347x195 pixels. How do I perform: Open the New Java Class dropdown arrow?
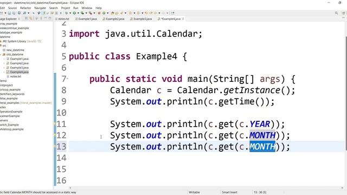[x=107, y=13]
